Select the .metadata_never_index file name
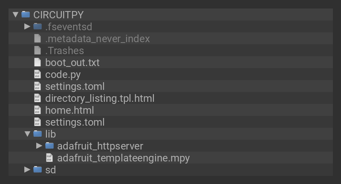This screenshot has width=341, height=184. 98,39
